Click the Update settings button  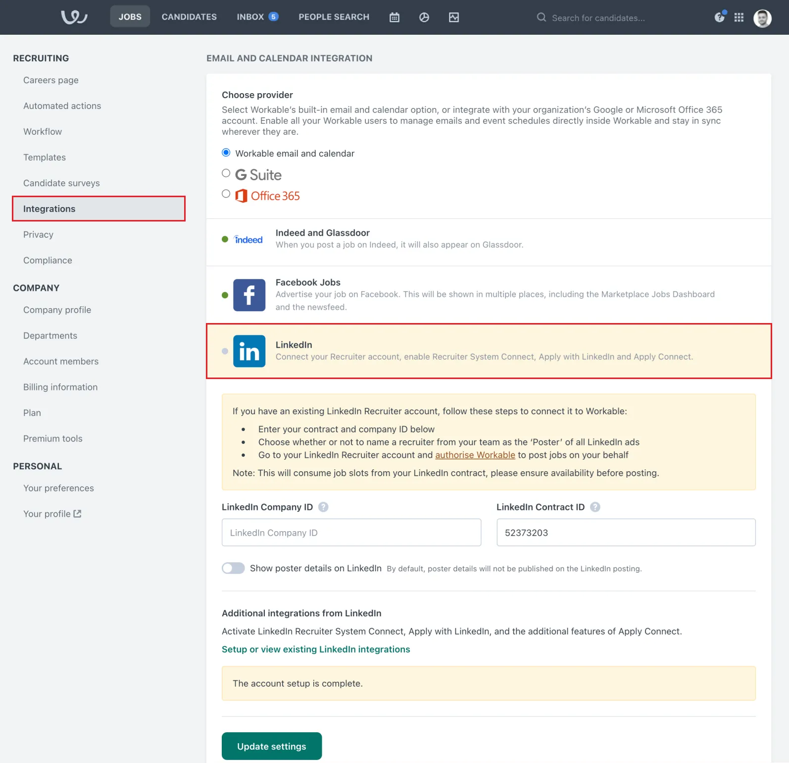click(x=272, y=746)
